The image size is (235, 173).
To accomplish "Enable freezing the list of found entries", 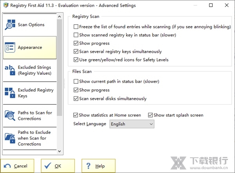I will pos(76,27).
